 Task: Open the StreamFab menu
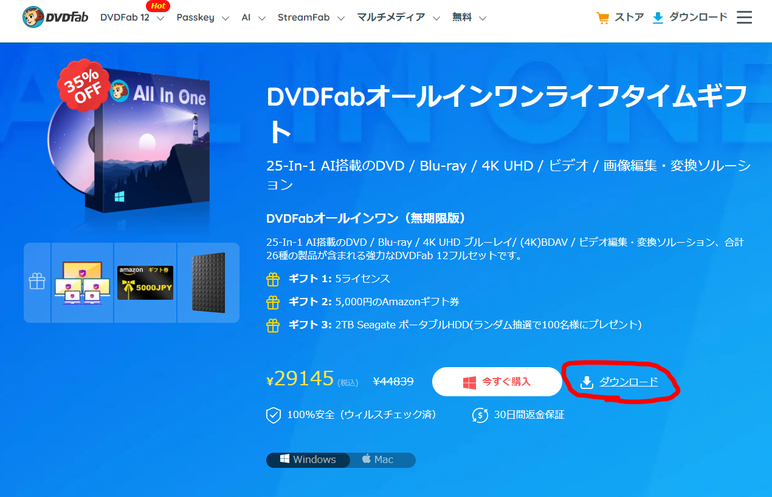(303, 18)
